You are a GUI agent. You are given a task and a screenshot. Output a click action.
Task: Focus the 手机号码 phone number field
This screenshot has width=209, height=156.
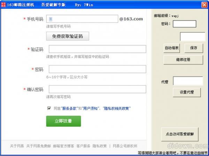click(82, 19)
